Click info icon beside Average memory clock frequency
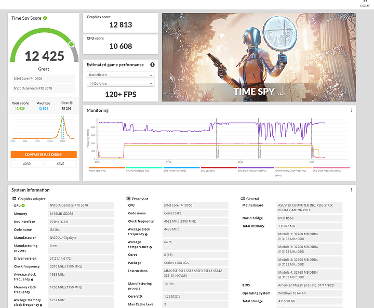Viewport: 374px width, 308px height. click(41, 305)
